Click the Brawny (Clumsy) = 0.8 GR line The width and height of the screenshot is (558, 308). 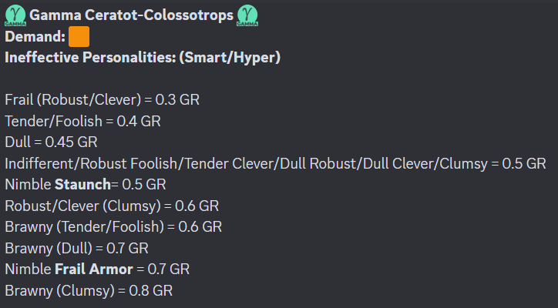point(89,290)
